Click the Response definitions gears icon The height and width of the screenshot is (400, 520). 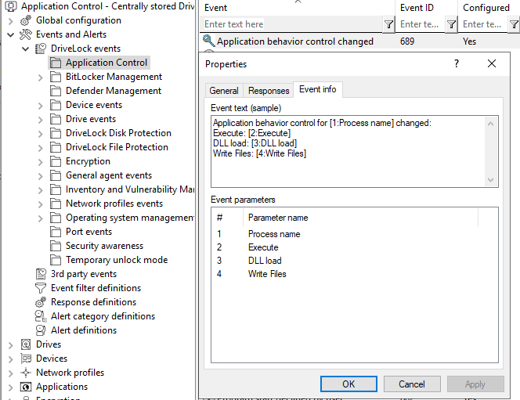(x=41, y=302)
